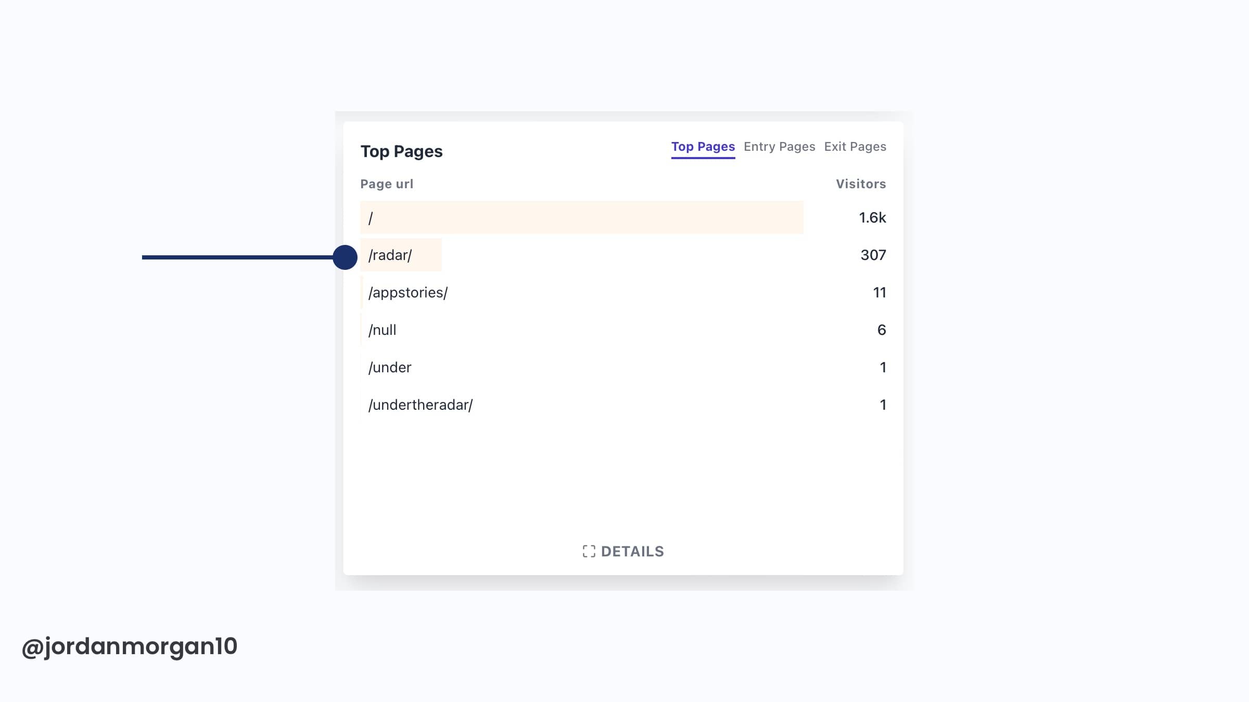Select the /appstories/ page url

(407, 293)
